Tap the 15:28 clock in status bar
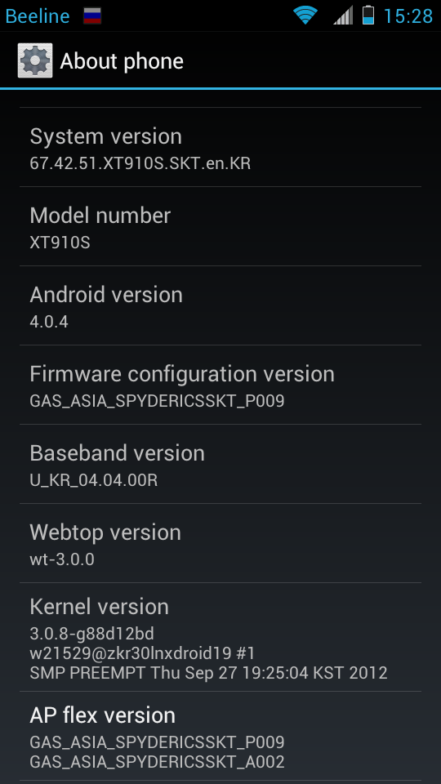The height and width of the screenshot is (784, 441). coord(408,16)
